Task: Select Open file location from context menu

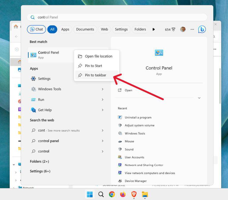Action: 97,56
